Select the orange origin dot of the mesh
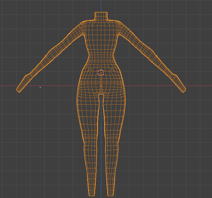212x198 pixels. point(101,86)
